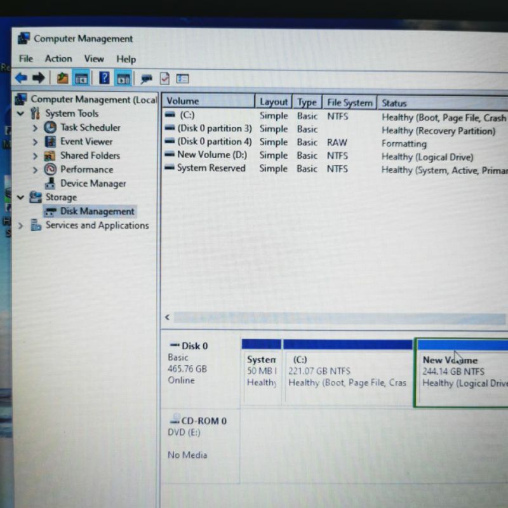Image resolution: width=508 pixels, height=508 pixels.
Task: Open the Action menu
Action: (x=58, y=58)
